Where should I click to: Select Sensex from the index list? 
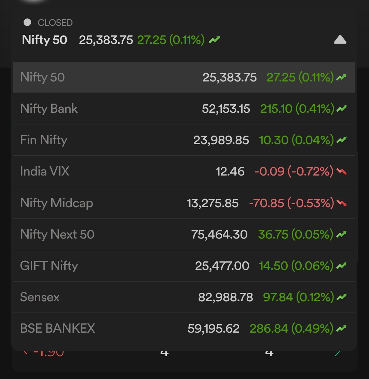(x=184, y=297)
